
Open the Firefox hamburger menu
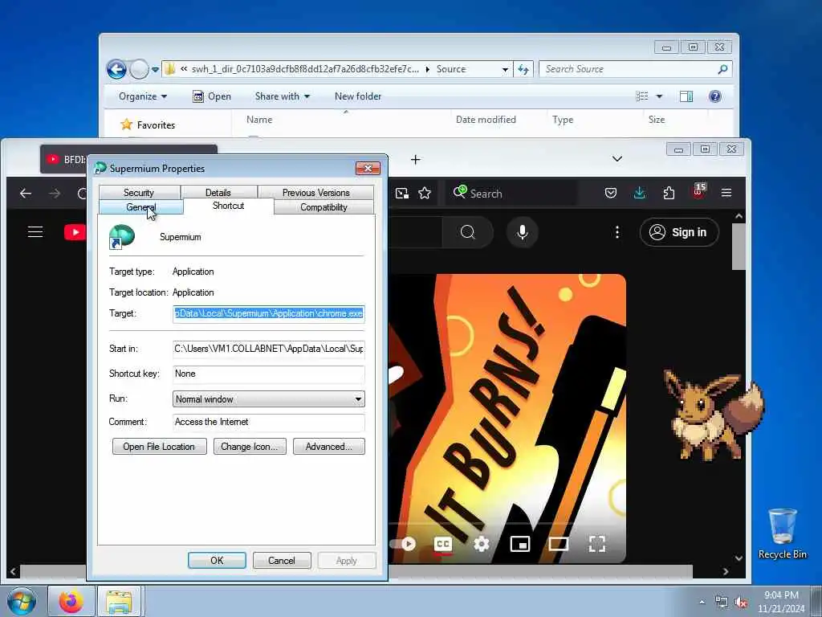(726, 193)
